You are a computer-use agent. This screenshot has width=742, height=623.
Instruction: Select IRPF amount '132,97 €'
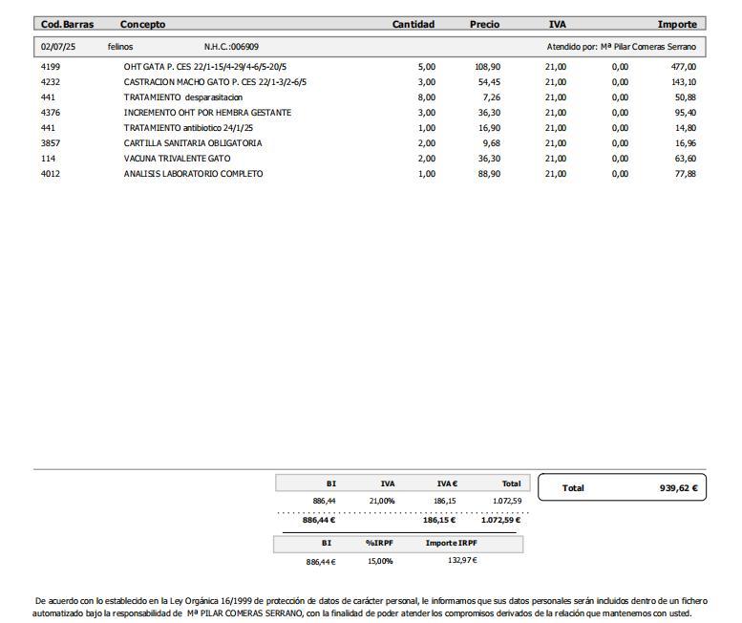462,561
